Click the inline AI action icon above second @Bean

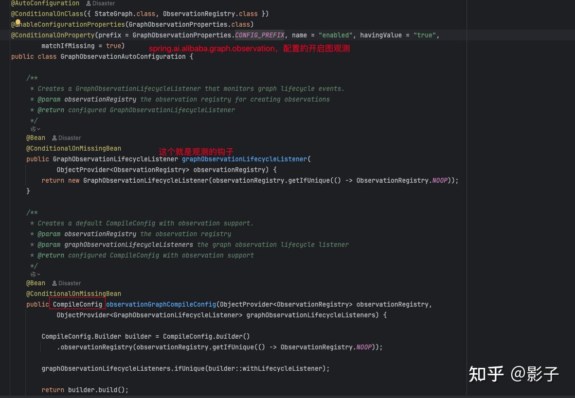click(33, 274)
